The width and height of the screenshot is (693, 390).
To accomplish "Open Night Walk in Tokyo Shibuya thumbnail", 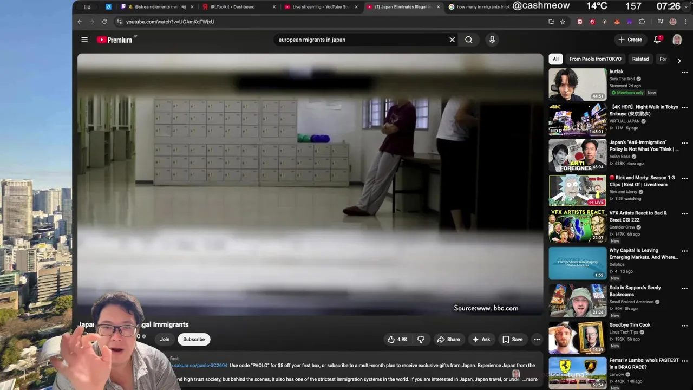I will (578, 119).
